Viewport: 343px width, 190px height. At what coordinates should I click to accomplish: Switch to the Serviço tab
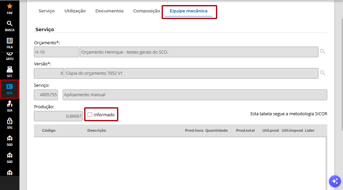click(x=47, y=11)
